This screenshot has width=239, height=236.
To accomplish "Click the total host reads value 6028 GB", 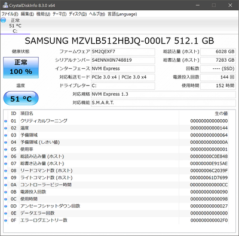I will (218, 52).
